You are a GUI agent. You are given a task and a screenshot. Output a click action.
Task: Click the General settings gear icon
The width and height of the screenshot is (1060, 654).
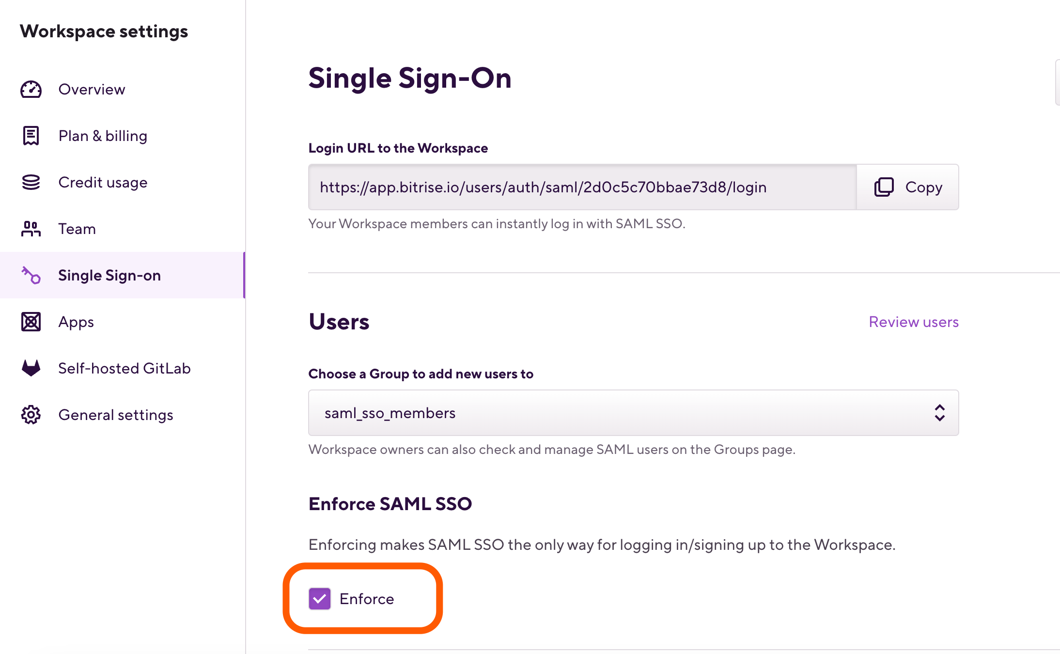pyautogui.click(x=31, y=415)
